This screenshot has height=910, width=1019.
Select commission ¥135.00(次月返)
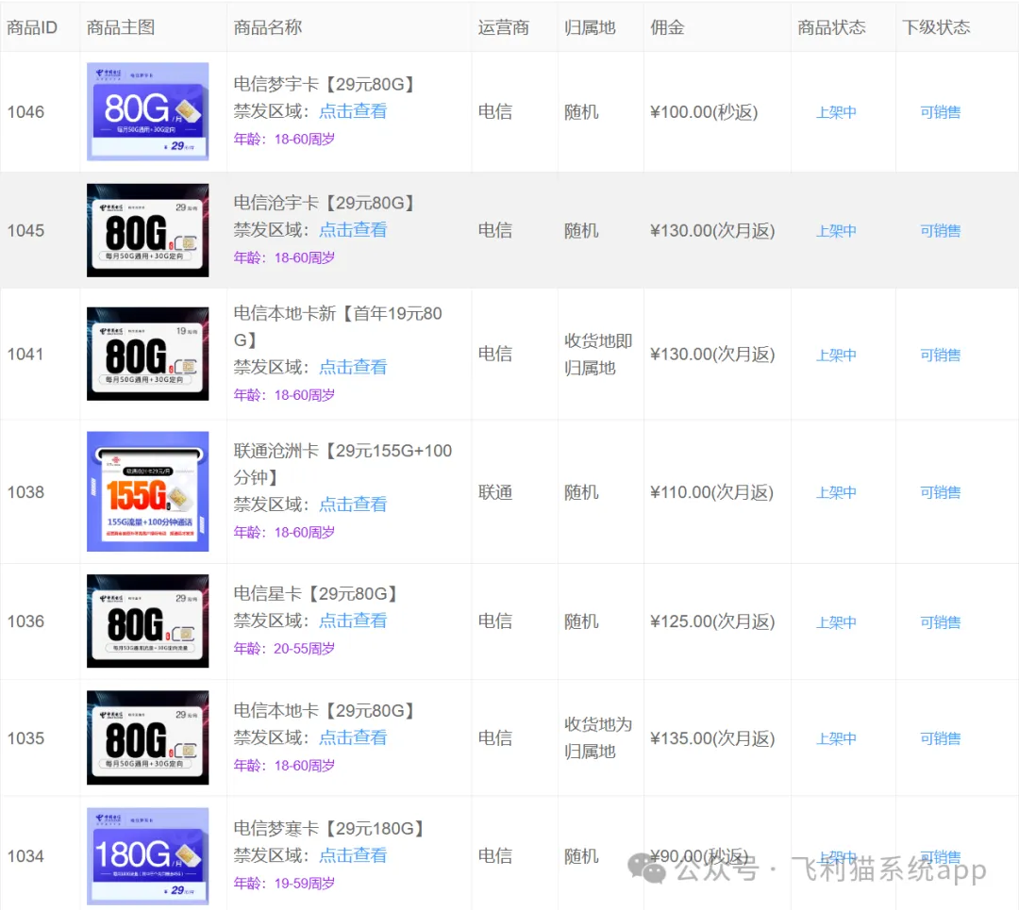[x=712, y=738]
